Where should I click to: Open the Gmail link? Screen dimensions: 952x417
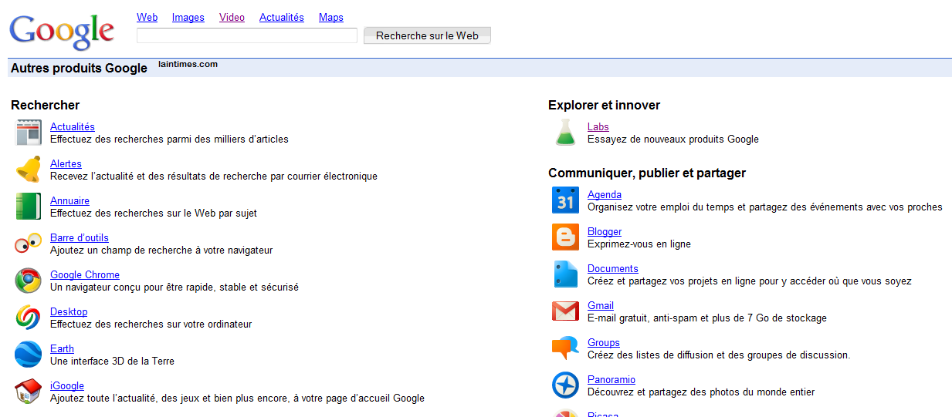click(601, 305)
